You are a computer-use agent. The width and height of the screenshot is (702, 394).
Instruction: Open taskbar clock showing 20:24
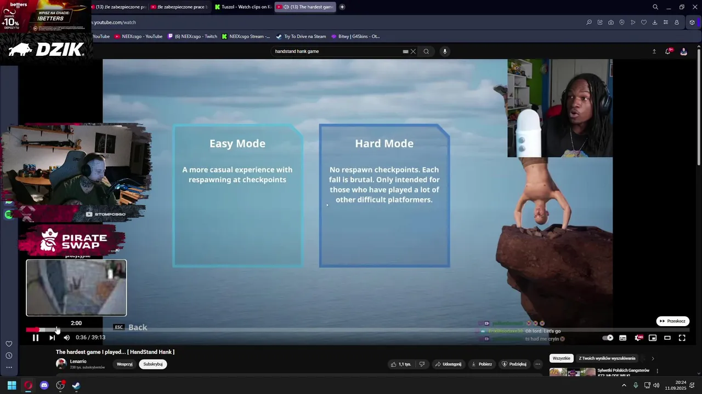(676, 385)
